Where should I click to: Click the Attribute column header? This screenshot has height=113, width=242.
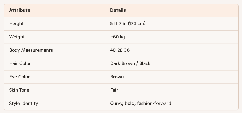(20, 10)
